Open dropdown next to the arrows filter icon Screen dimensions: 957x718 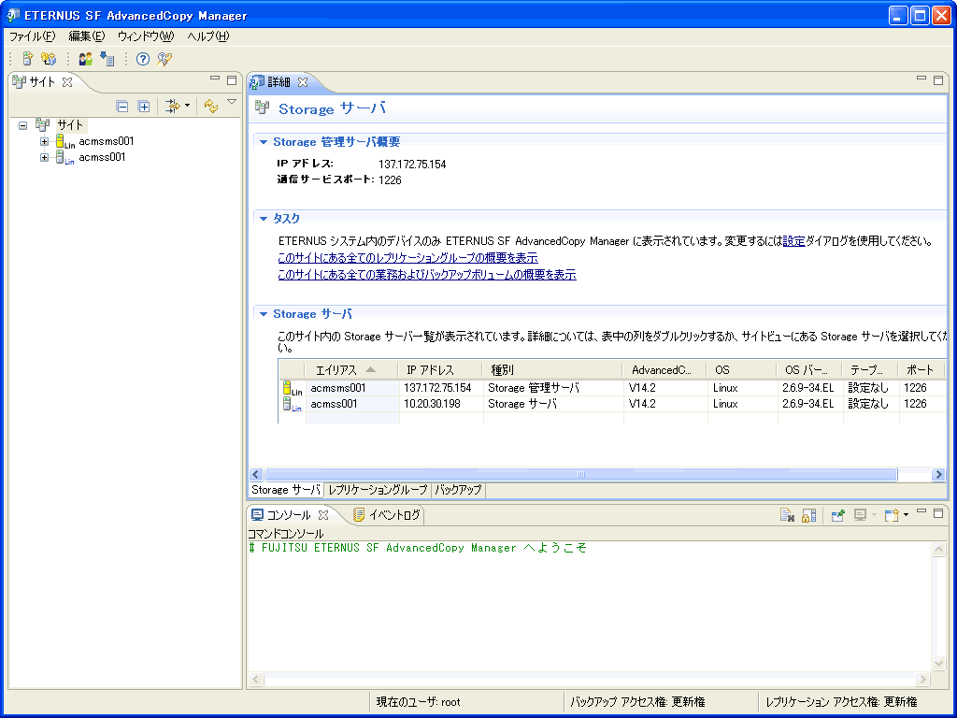(187, 107)
